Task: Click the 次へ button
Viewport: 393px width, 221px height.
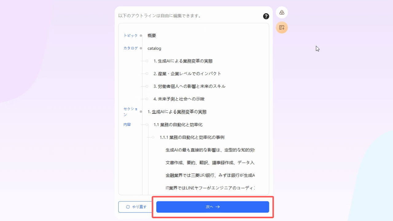Action: coord(213,207)
